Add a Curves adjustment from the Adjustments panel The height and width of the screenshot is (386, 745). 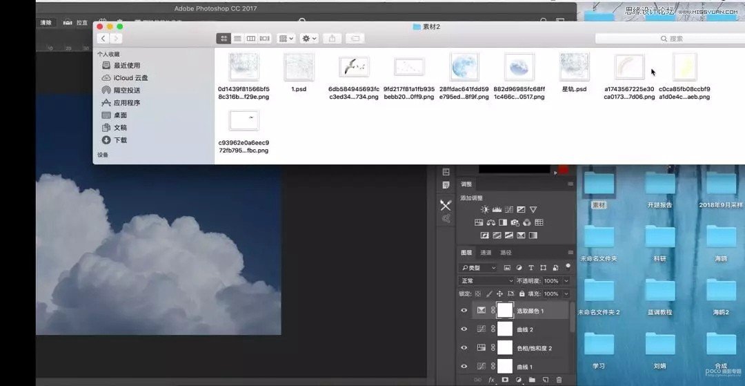509,210
